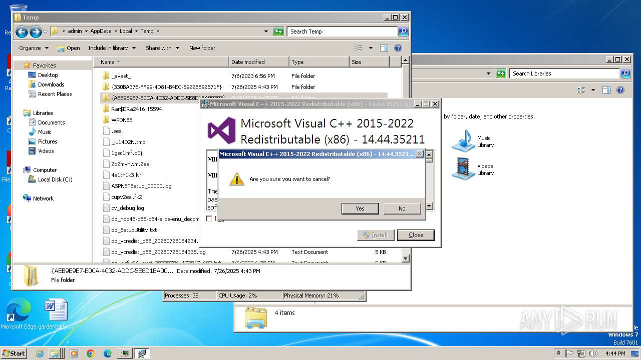Launch Google Chrome from the taskbar
Image resolution: width=641 pixels, height=360 pixels.
pos(91,353)
